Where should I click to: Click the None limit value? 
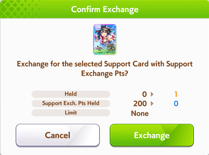[140, 113]
